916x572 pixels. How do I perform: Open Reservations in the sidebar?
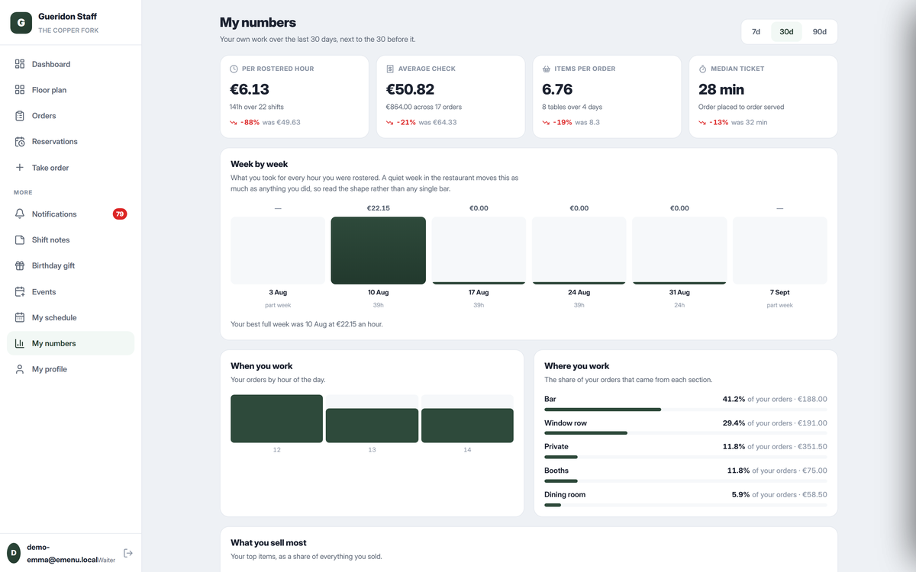(70, 142)
